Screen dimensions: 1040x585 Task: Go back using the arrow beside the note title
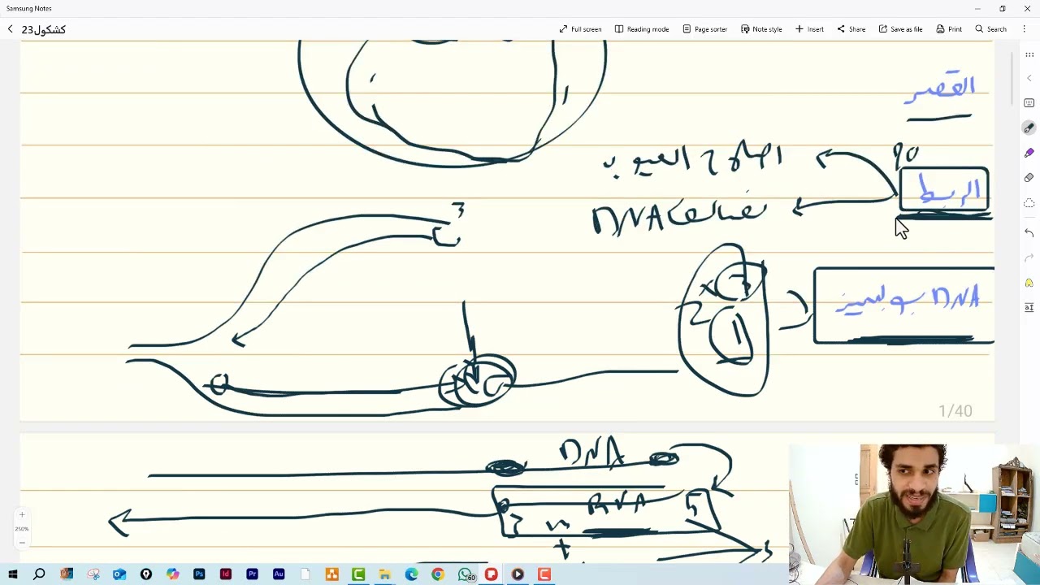10,29
